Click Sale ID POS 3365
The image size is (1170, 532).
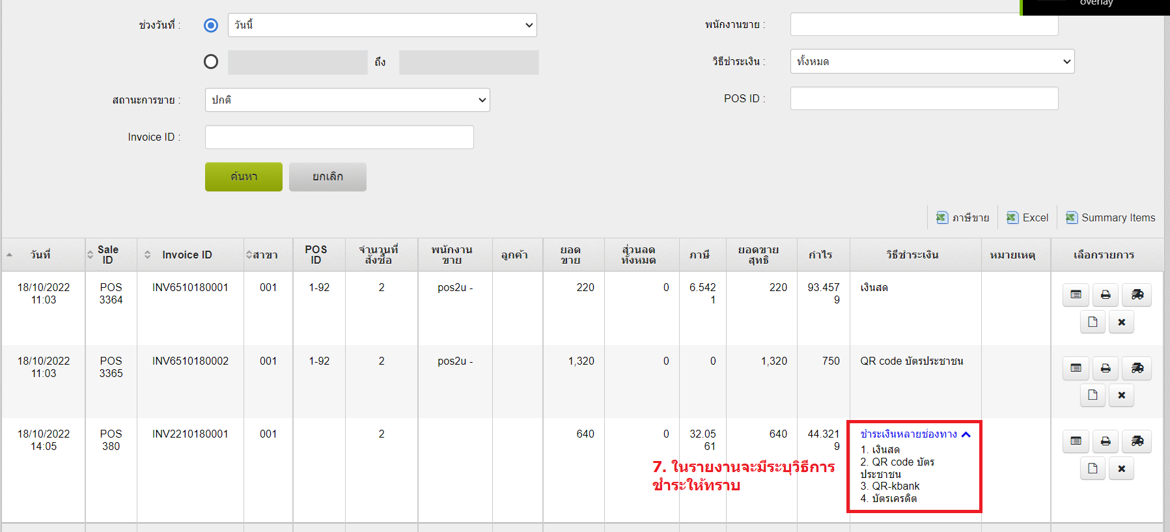(x=111, y=367)
